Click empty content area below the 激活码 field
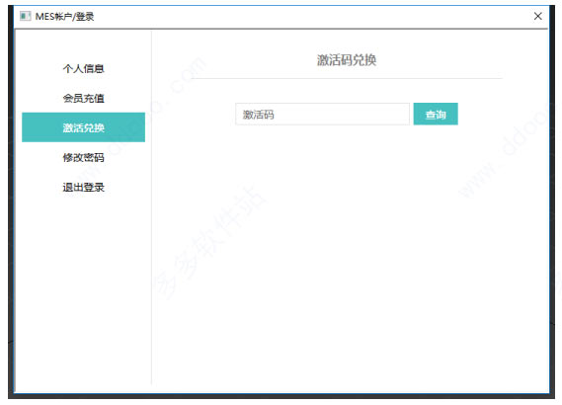562x405 pixels. click(x=348, y=251)
